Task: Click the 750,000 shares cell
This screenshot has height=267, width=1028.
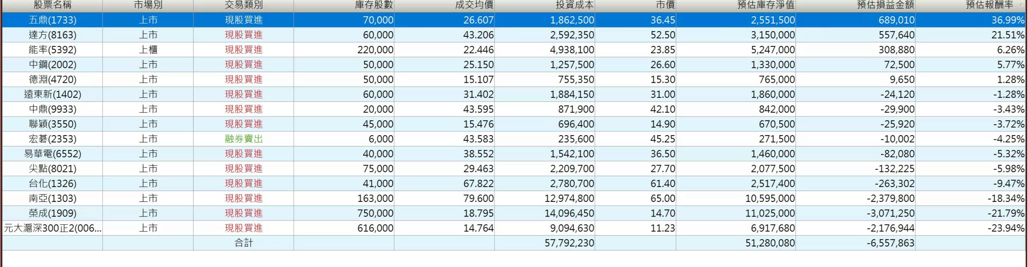Action: coord(375,213)
